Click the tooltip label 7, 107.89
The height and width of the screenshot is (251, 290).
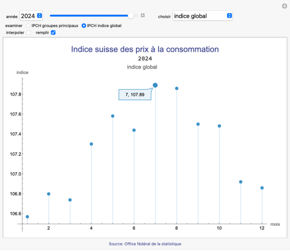pyautogui.click(x=135, y=95)
